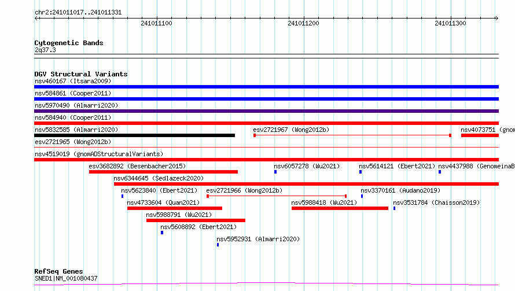Click the red nsv5988791 variant bar
Screen dimensions: 515x291
pyautogui.click(x=196, y=220)
